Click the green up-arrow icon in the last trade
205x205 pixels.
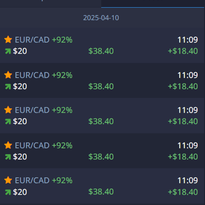pos(8,192)
